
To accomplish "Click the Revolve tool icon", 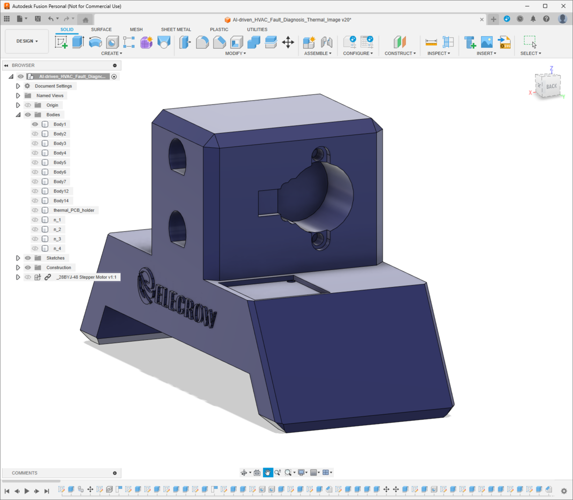I will [95, 42].
